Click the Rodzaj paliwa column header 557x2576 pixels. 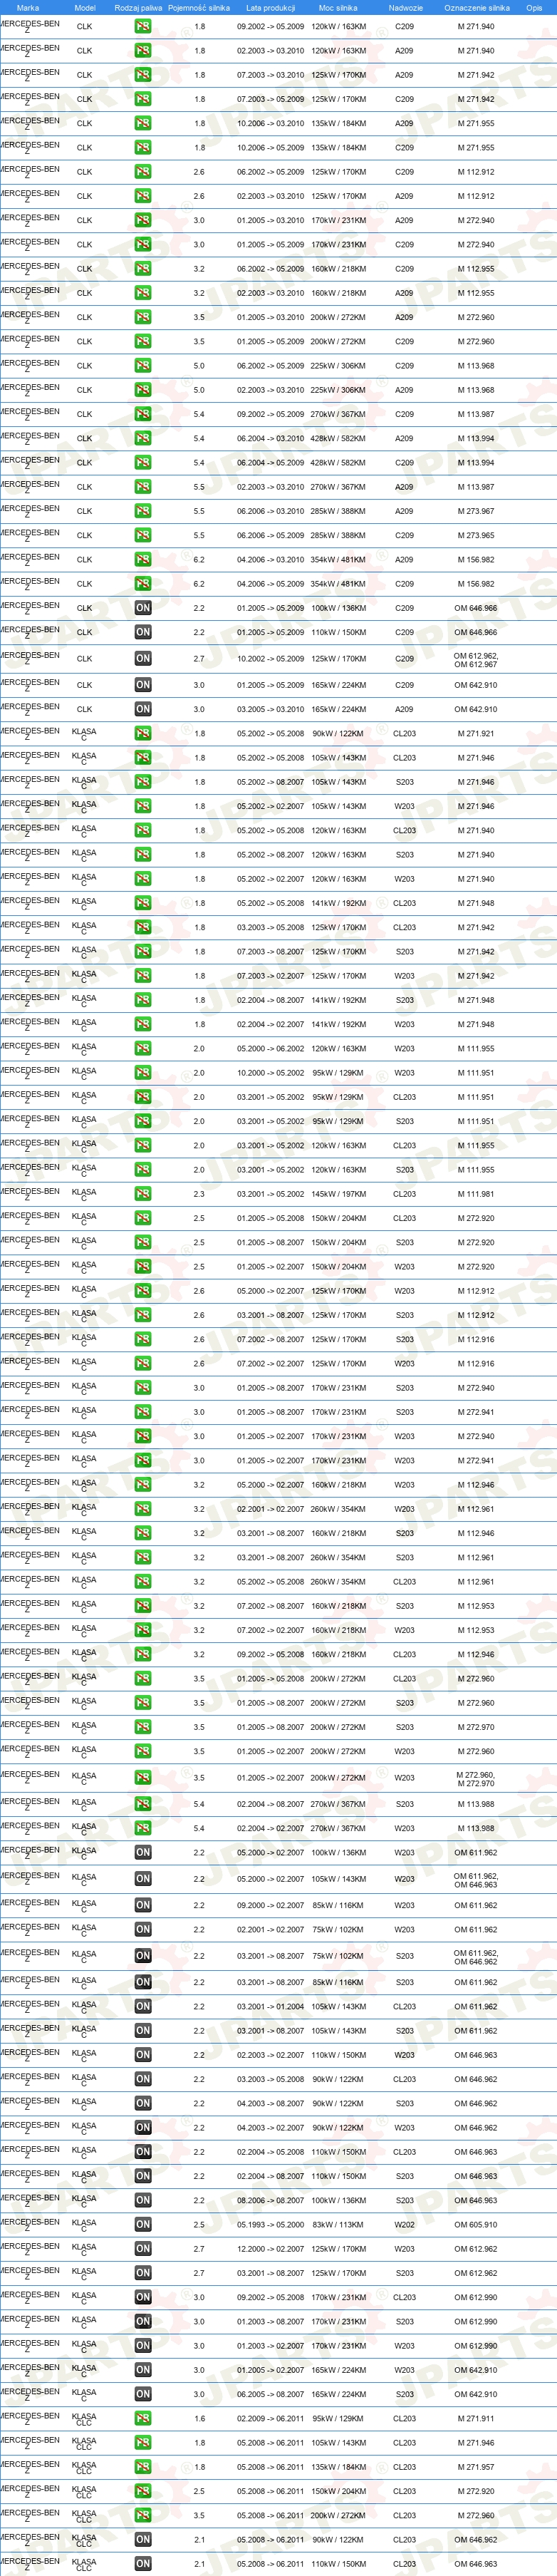coord(138,7)
